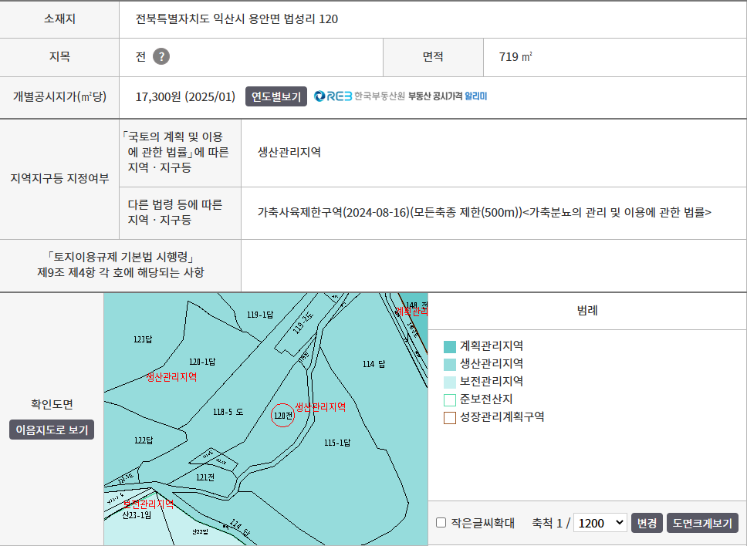The width and height of the screenshot is (747, 546).
Task: Click the 생산관리지역 legend color swatch
Action: click(450, 364)
